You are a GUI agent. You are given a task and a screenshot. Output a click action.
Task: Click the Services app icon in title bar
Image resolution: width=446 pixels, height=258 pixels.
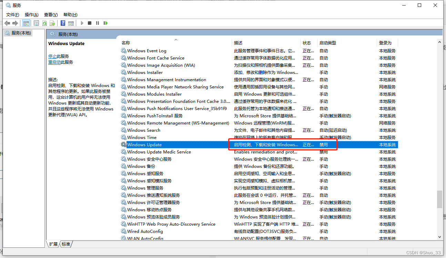8,5
